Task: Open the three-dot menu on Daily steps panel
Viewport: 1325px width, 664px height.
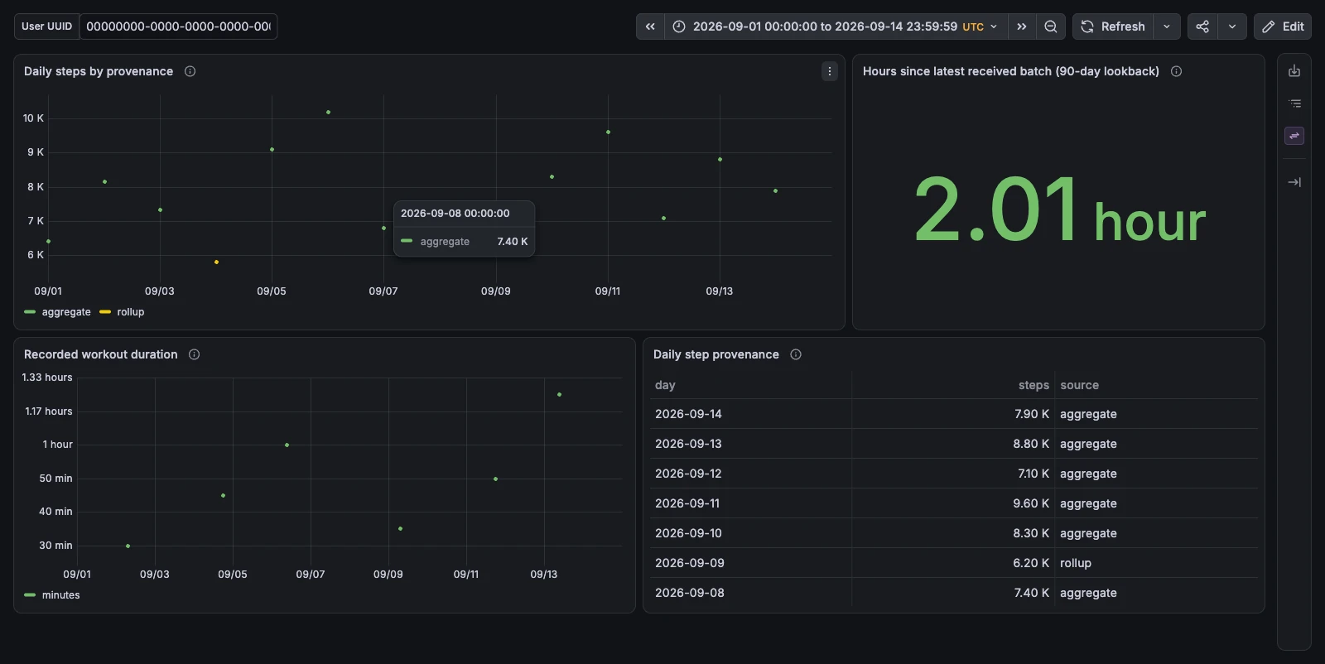Action: [x=829, y=71]
